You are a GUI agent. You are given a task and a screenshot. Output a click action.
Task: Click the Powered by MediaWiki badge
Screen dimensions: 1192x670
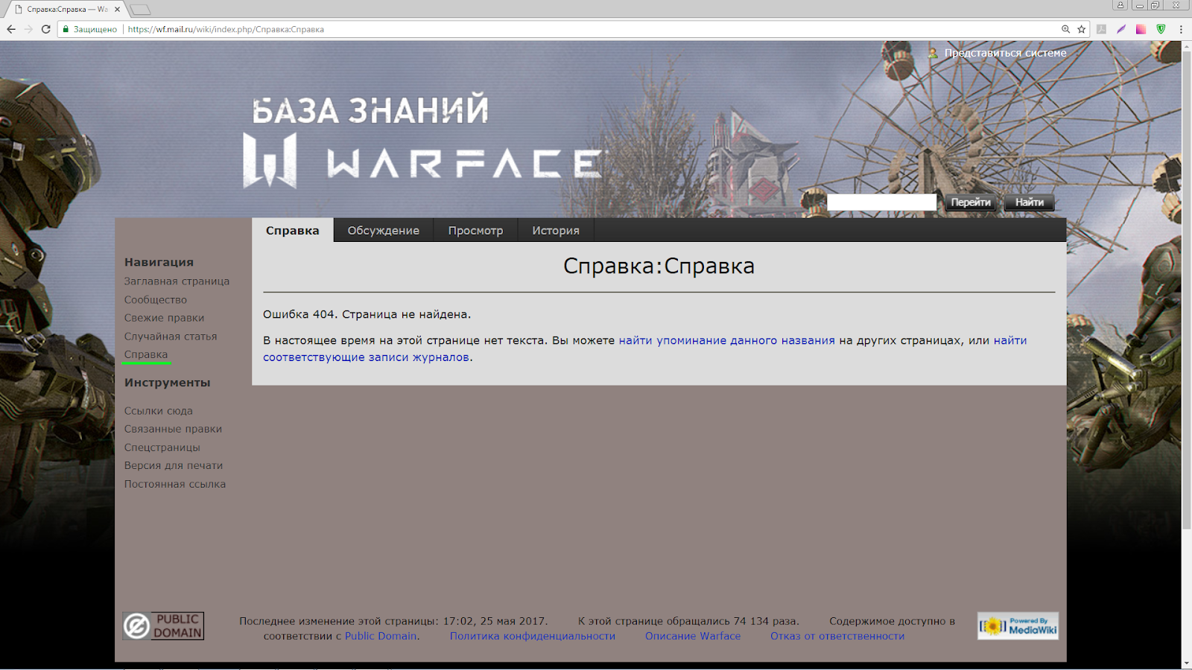1018,626
